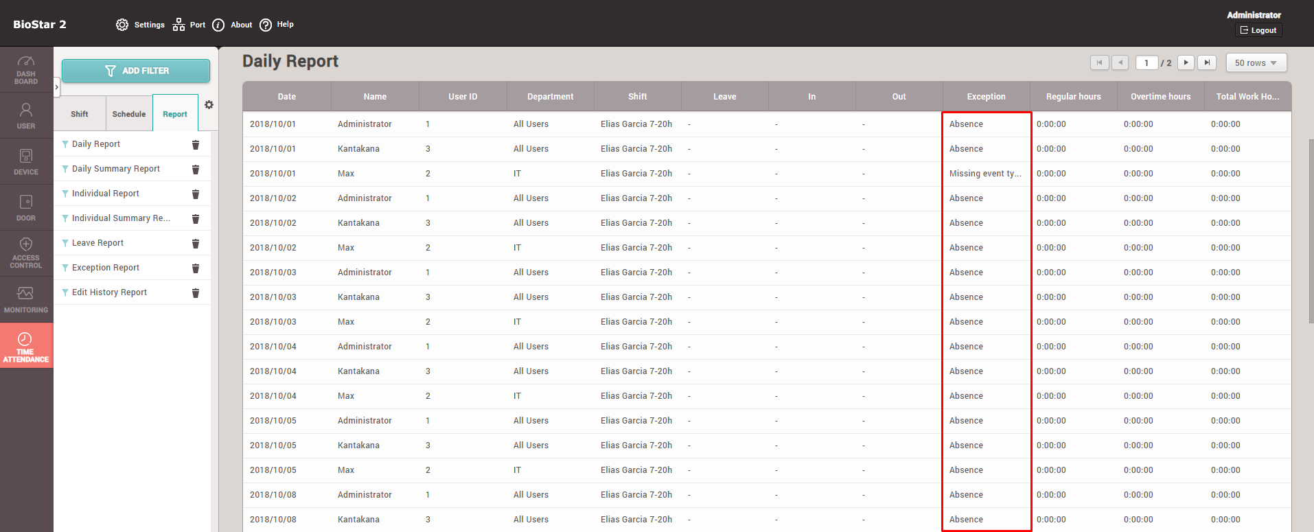Switch to the Shift tab

(x=80, y=114)
